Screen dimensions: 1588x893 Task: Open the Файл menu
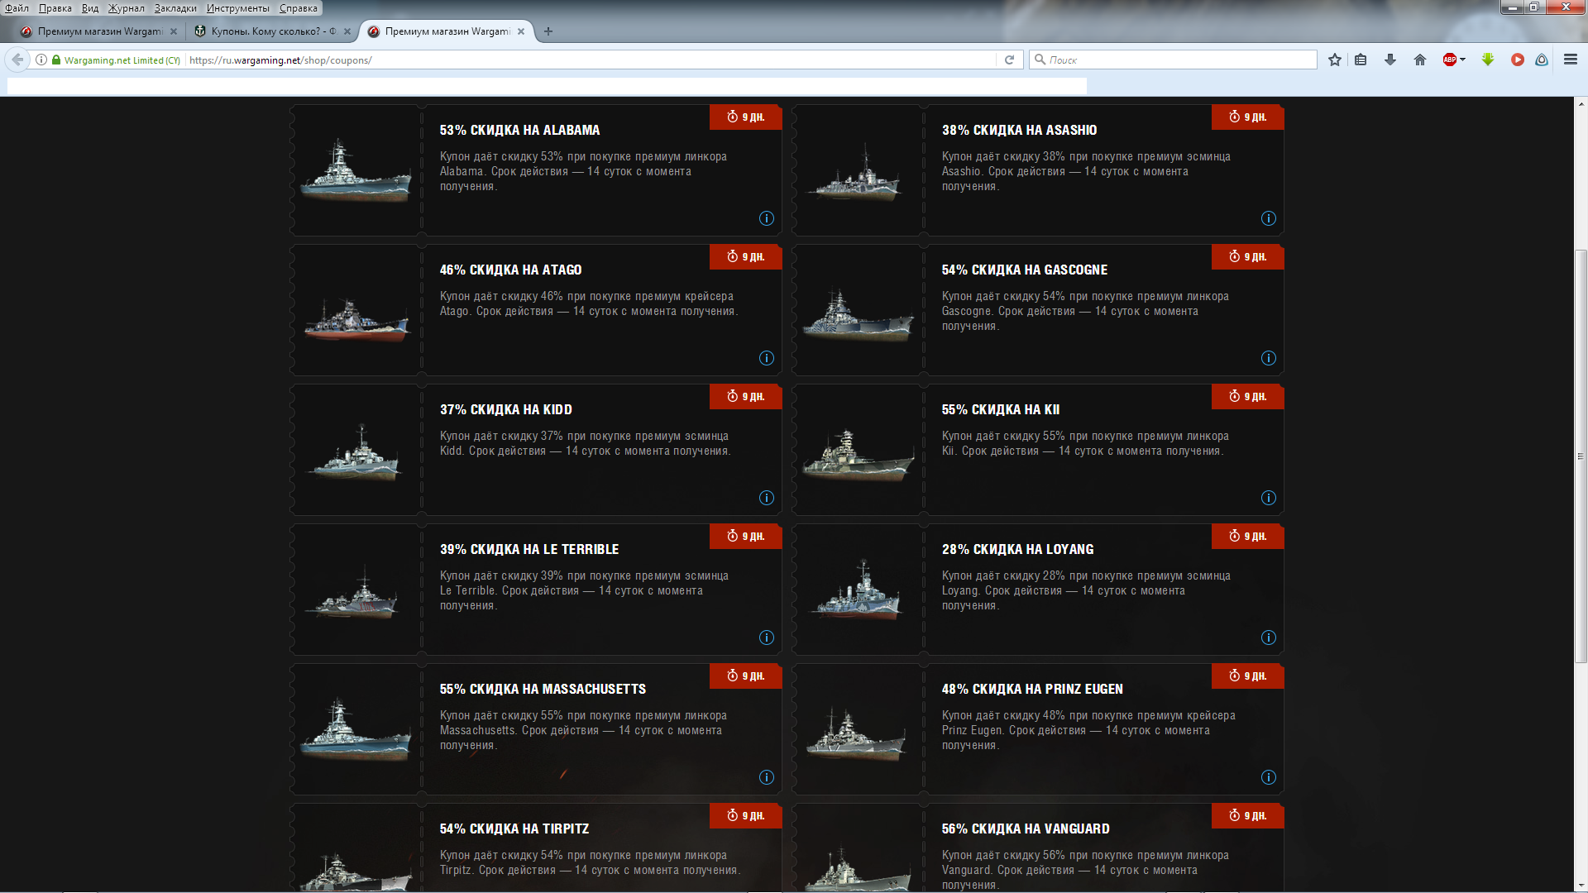click(x=17, y=8)
